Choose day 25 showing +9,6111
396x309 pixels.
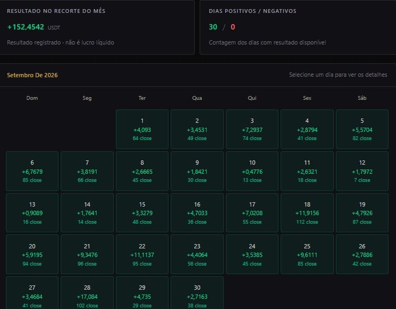pos(307,254)
